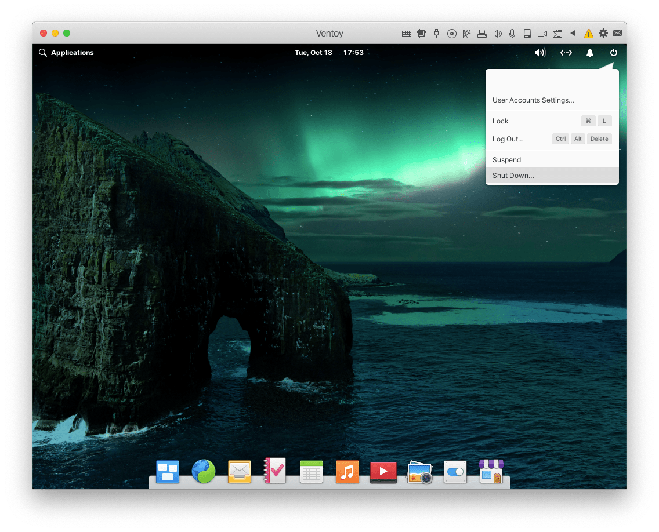This screenshot has width=659, height=532.
Task: Open System Settings from the dock
Action: pos(455,472)
